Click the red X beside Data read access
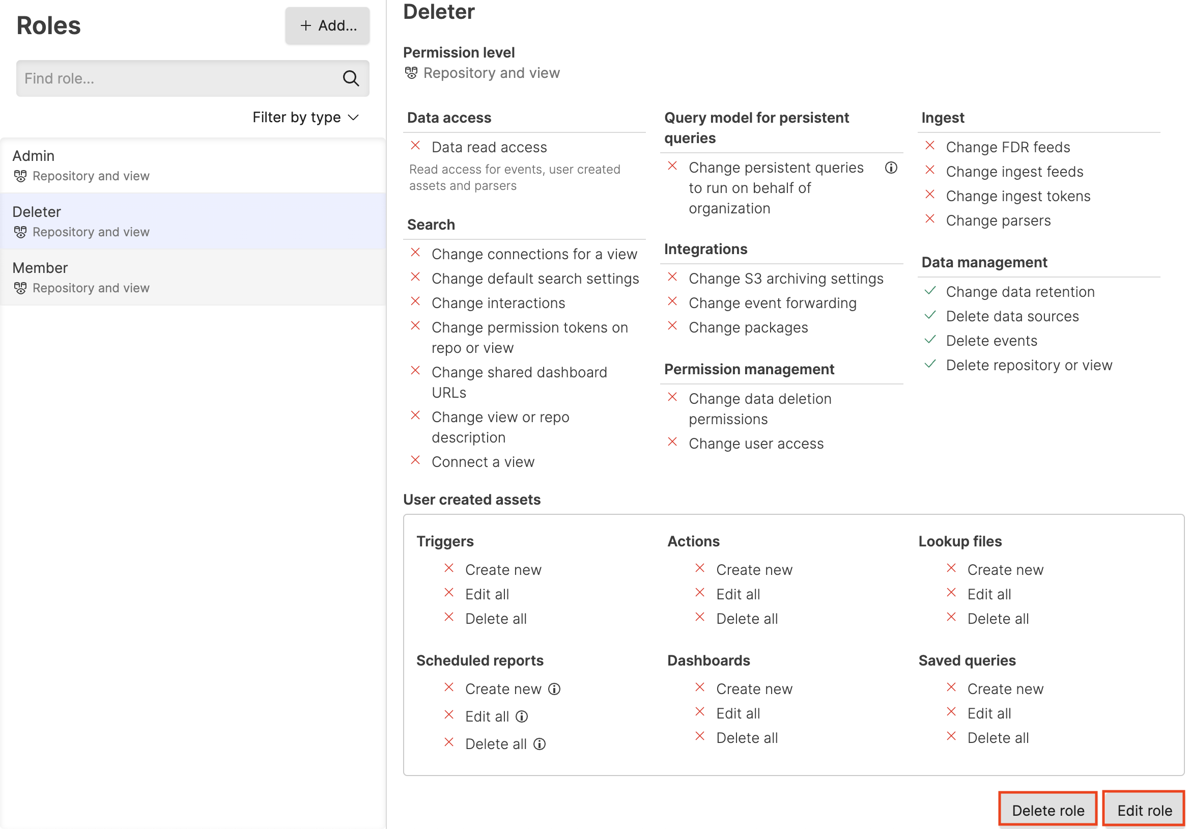1190x829 pixels. (415, 146)
